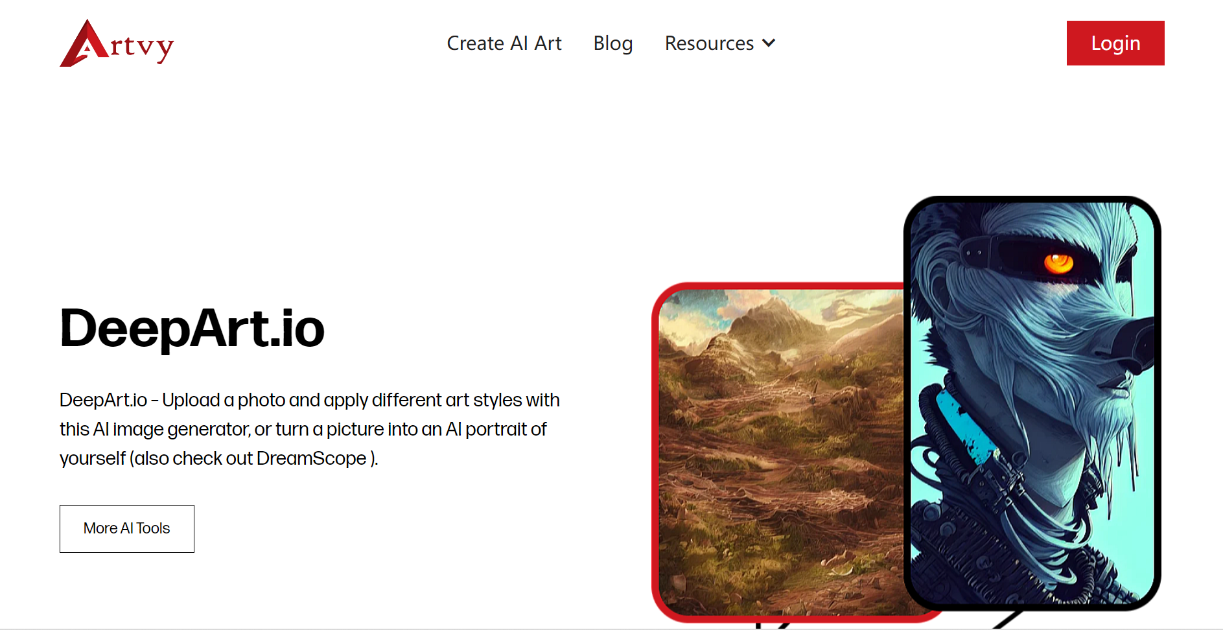Screen dimensions: 1223x630
Task: Expand the chevron arrow beside Resources
Action: coord(769,43)
